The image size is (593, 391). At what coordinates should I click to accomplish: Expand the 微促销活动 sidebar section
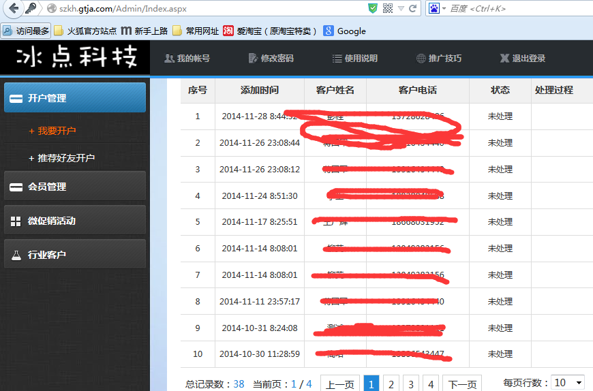[x=75, y=220]
